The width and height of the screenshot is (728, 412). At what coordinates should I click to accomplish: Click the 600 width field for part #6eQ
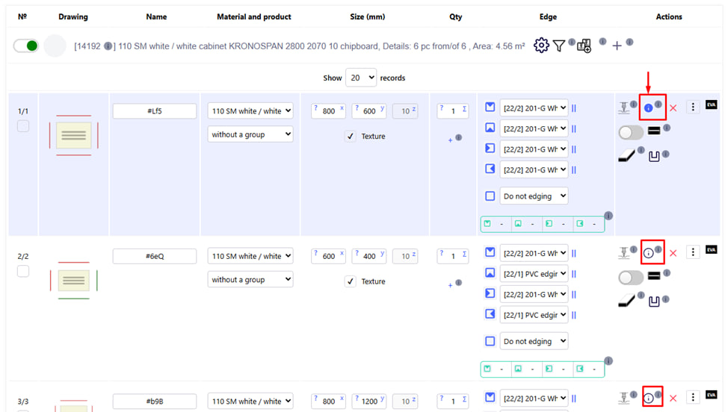(329, 256)
